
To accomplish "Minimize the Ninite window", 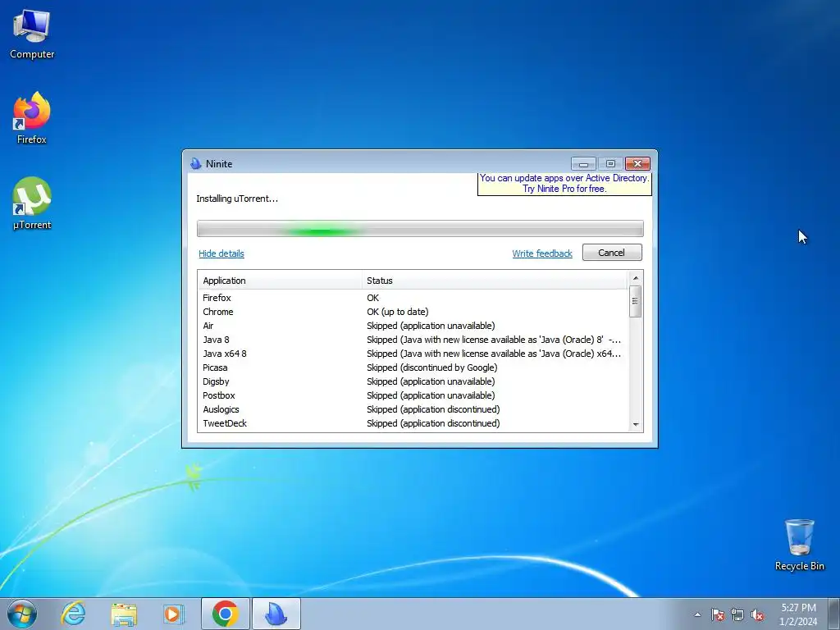I will click(583, 163).
